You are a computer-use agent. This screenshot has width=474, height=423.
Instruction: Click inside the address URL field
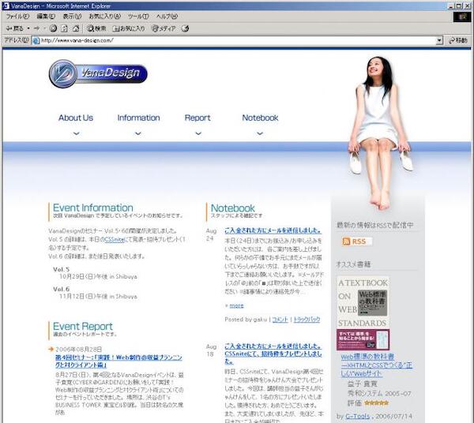pos(235,40)
